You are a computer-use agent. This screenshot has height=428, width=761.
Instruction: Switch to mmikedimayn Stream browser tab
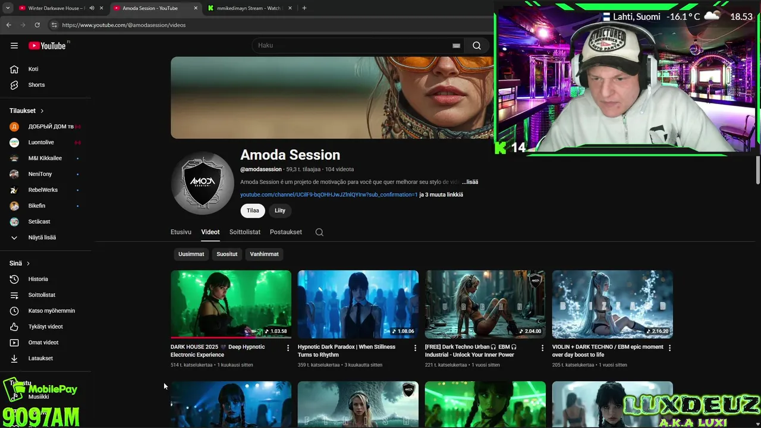[249, 8]
